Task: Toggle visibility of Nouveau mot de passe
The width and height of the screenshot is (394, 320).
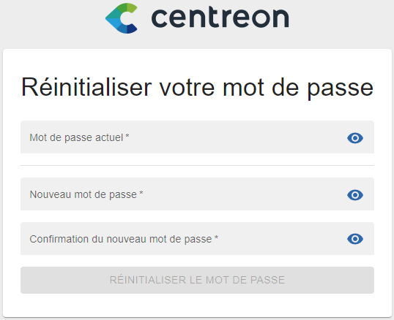Action: (x=355, y=195)
